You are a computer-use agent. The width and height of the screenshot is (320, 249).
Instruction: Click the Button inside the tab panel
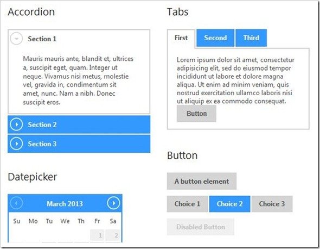point(196,114)
